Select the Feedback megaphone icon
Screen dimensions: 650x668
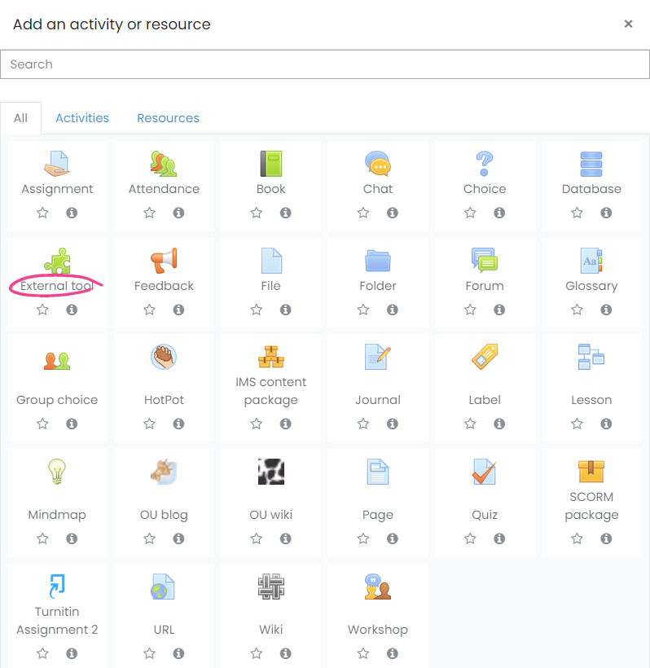point(164,261)
